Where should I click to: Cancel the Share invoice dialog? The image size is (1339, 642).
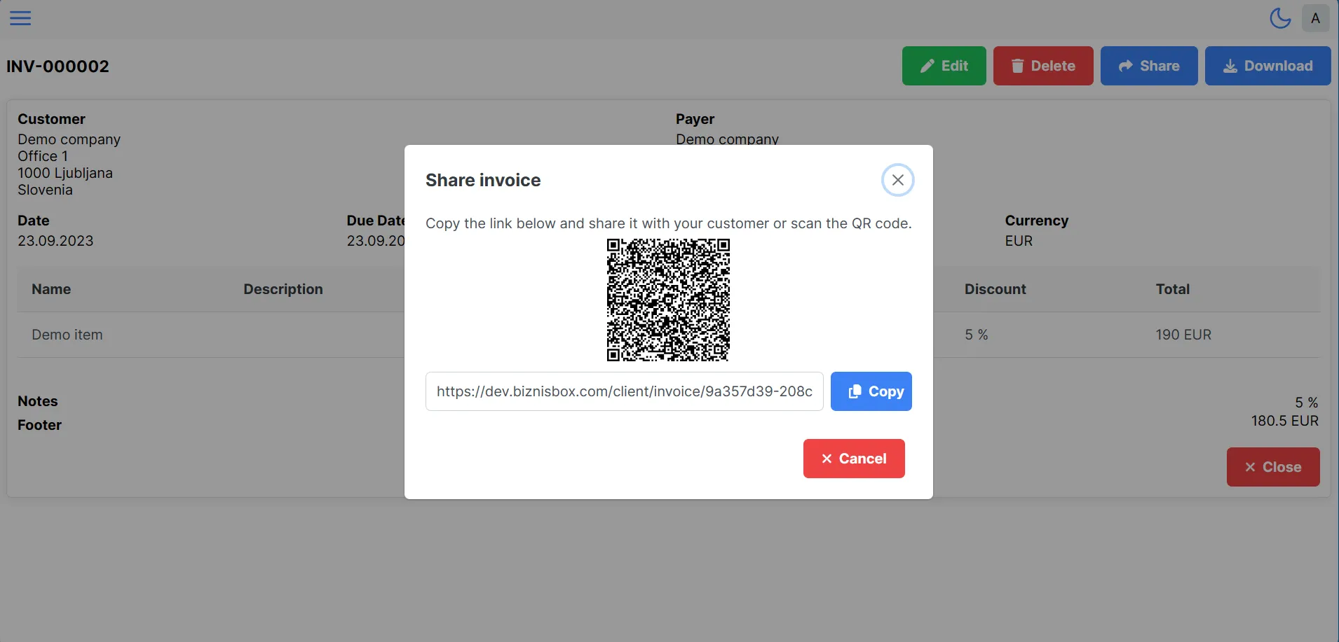click(854, 459)
